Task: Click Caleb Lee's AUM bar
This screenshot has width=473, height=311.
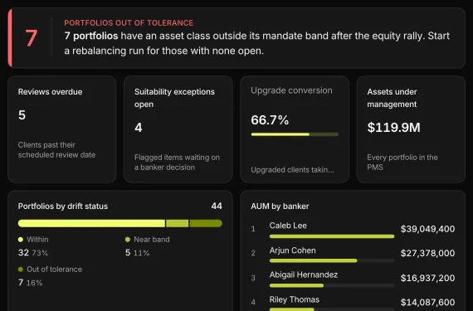Action: 332,236
